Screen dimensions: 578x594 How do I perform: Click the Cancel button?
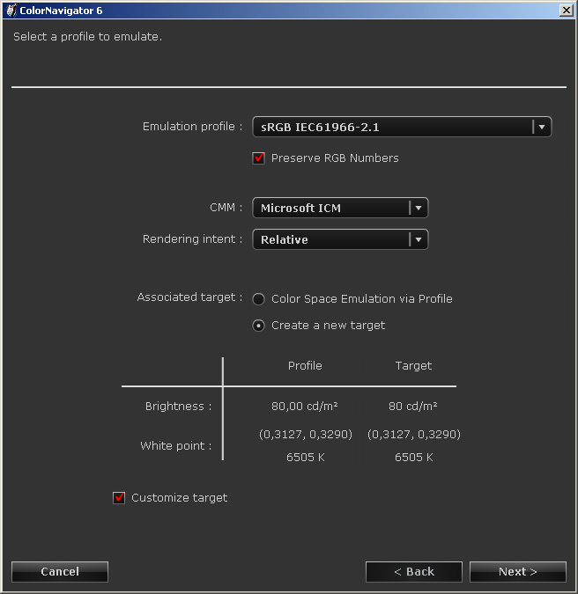[60, 572]
